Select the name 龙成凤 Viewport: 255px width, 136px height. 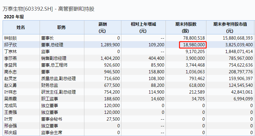tap(11, 105)
